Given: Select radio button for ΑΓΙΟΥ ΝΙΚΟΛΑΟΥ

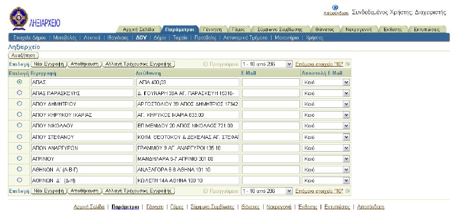Looking at the screenshot, I should 19,125.
